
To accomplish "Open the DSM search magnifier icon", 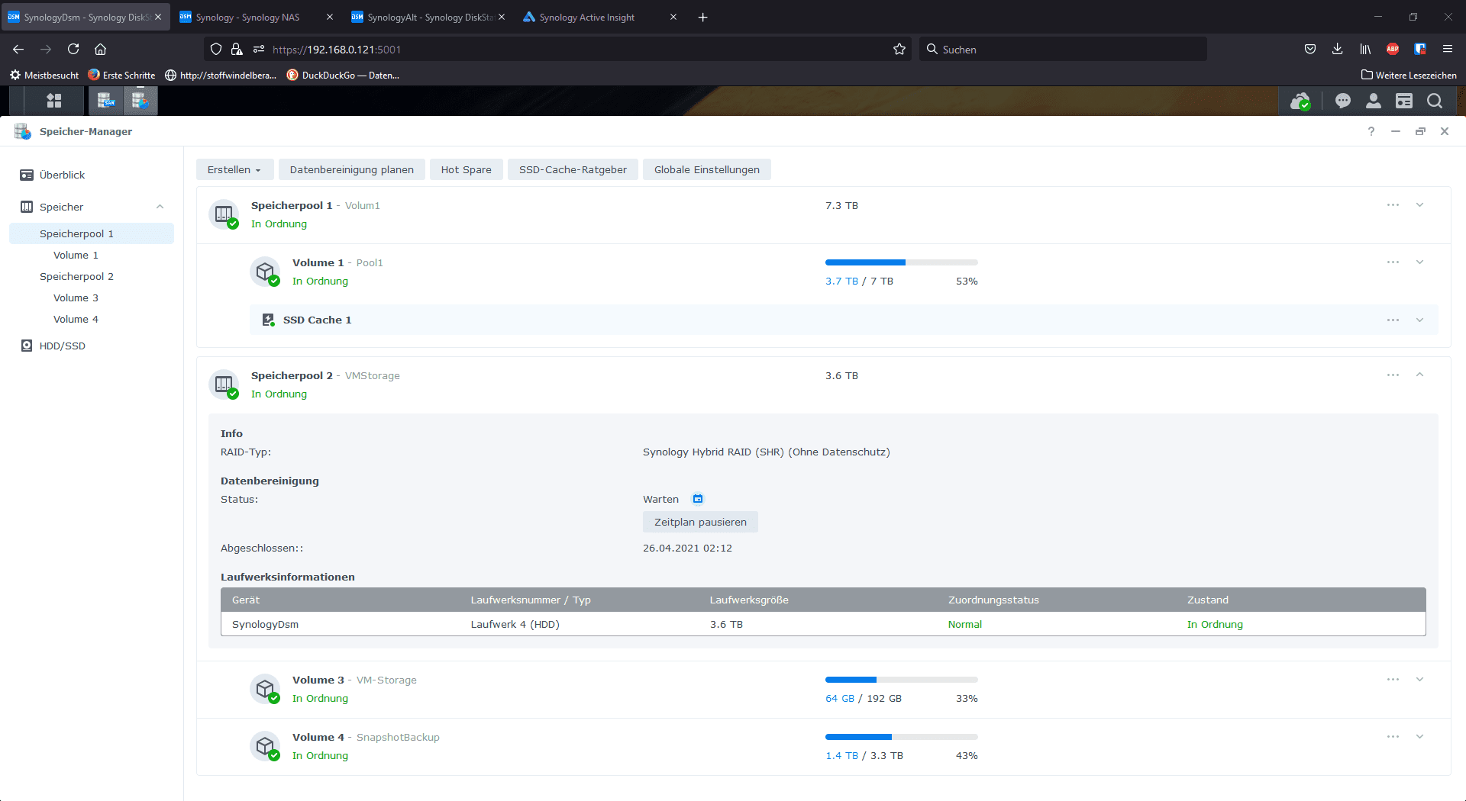I will point(1435,101).
